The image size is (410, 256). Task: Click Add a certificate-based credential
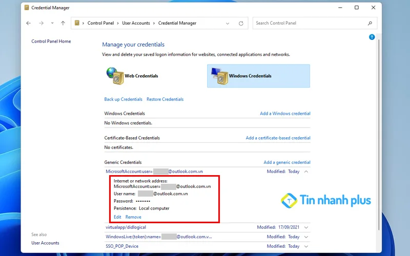278,138
